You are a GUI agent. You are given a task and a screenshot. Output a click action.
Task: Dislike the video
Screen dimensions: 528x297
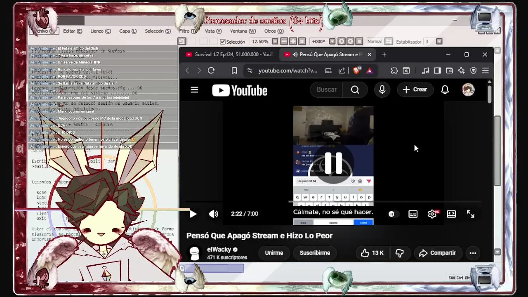click(x=400, y=253)
